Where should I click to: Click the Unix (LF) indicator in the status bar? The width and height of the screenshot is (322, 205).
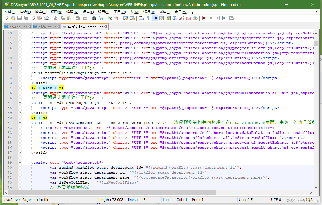(245, 199)
